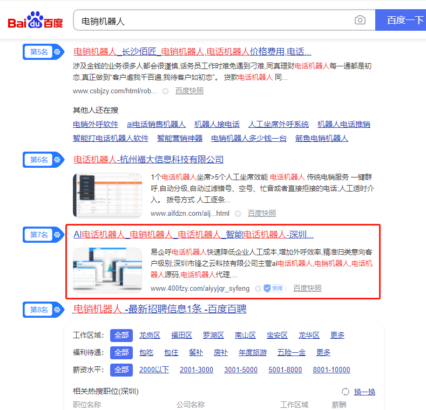Click the 第5名 rank badge icon
The image size is (426, 410).
[44, 52]
